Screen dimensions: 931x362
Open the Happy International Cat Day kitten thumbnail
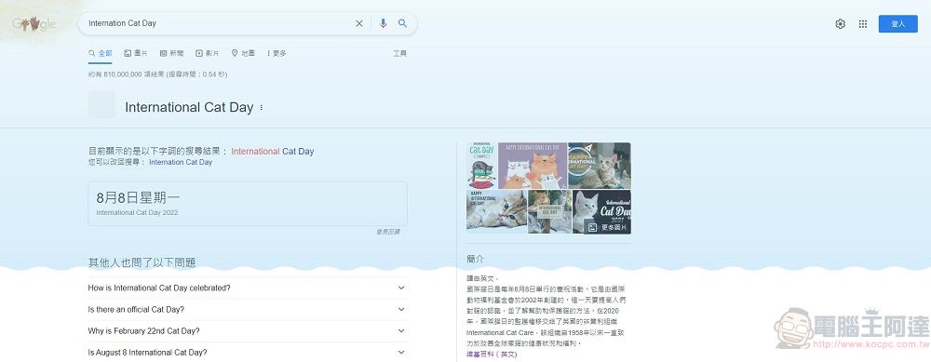point(600,166)
